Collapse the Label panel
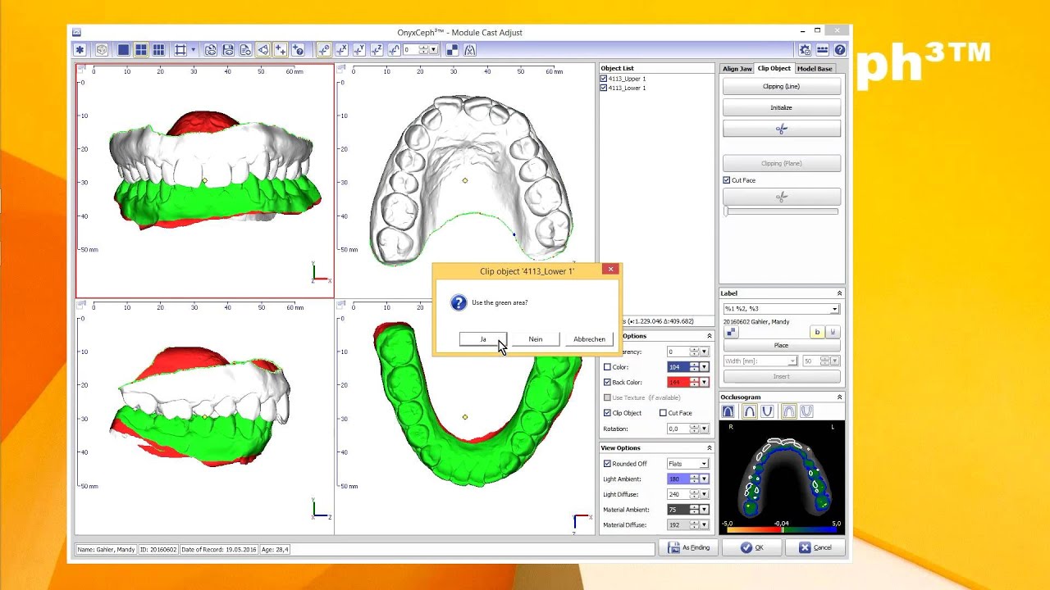Image resolution: width=1050 pixels, height=590 pixels. point(839,293)
